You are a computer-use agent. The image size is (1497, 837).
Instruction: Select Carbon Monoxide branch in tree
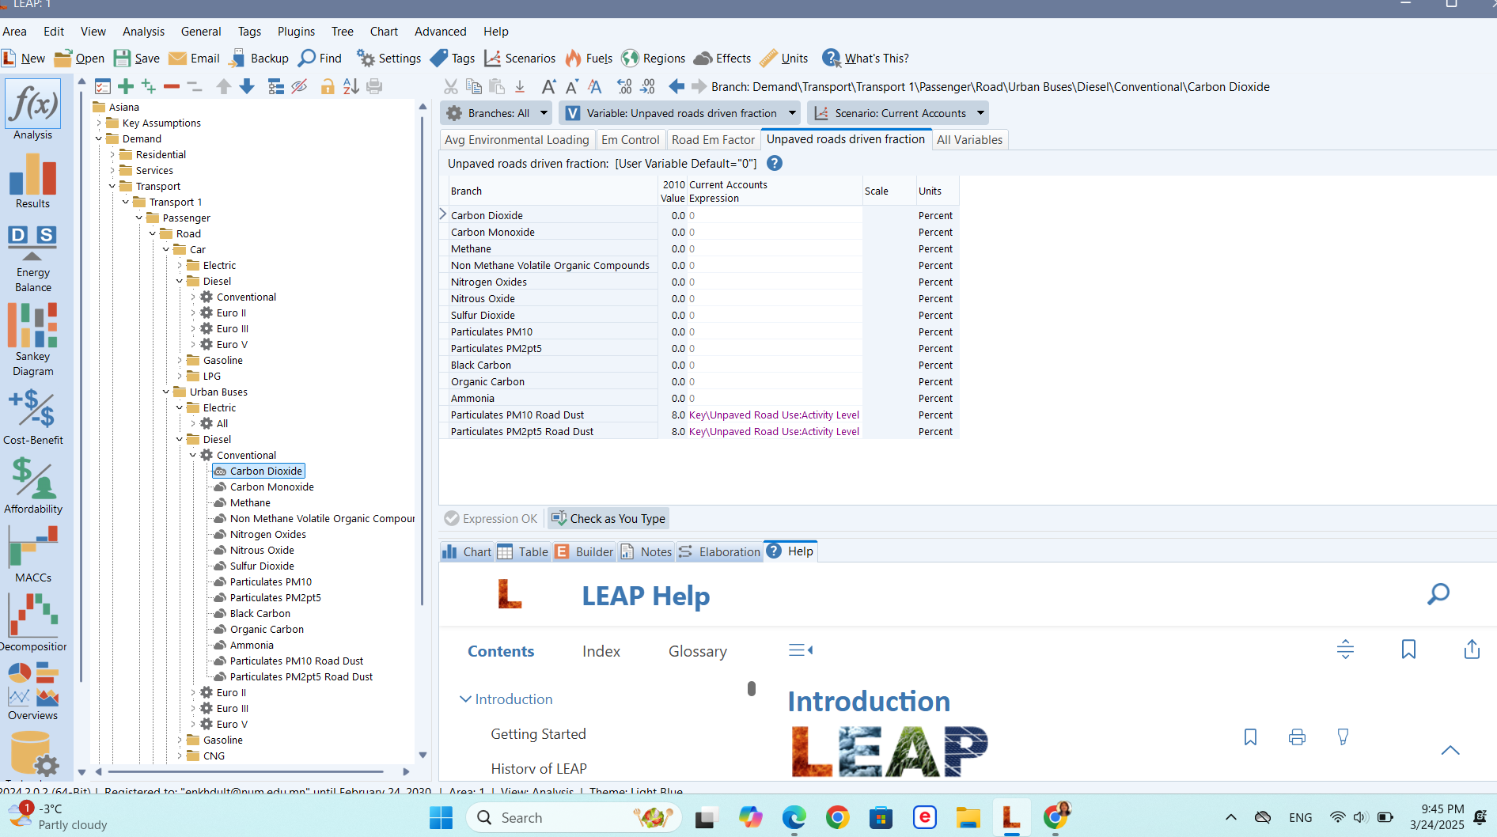tap(271, 487)
